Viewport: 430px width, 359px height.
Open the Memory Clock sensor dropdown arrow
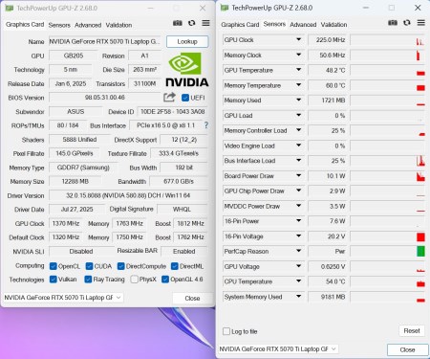click(x=298, y=55)
